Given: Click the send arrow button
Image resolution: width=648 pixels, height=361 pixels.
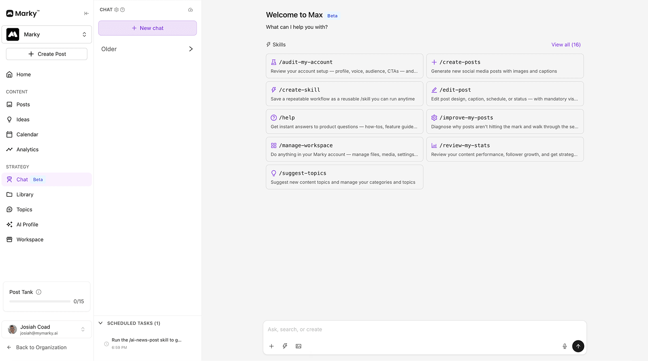Looking at the screenshot, I should [x=578, y=346].
